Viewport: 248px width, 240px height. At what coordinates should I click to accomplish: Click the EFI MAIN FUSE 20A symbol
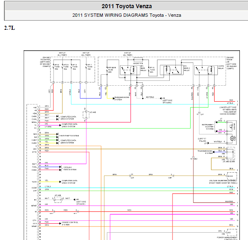(x=107, y=70)
